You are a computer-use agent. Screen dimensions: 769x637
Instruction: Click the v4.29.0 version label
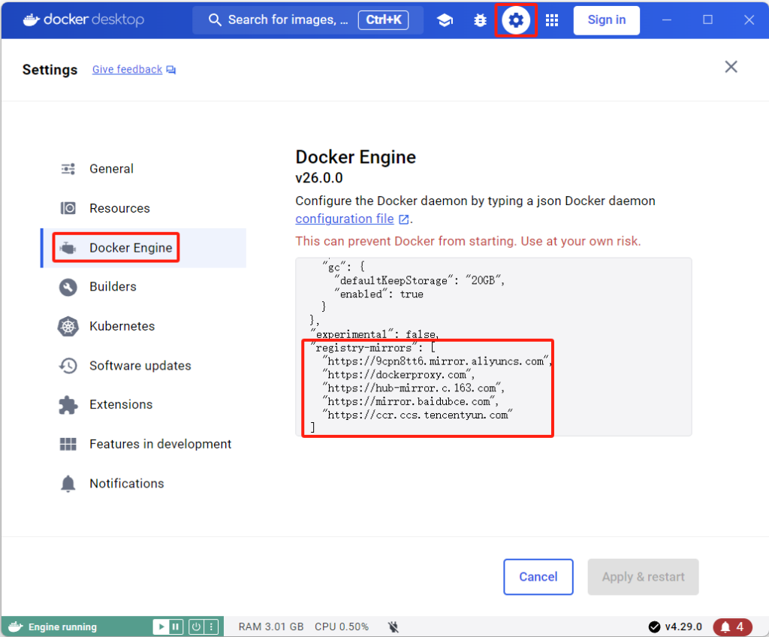click(x=683, y=626)
